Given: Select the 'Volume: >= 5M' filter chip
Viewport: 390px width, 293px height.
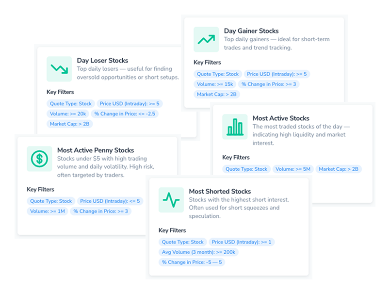Looking at the screenshot, I should point(293,169).
